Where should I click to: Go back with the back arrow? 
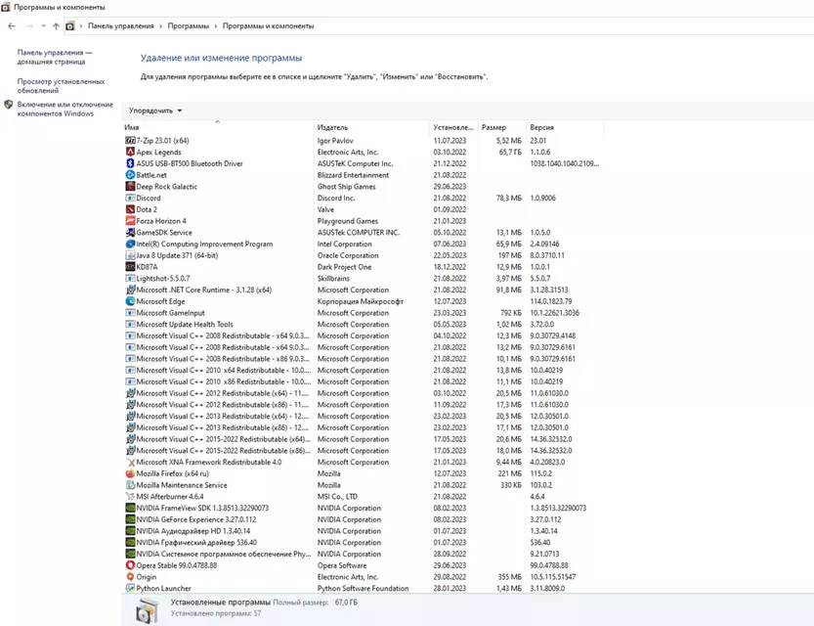pyautogui.click(x=12, y=26)
